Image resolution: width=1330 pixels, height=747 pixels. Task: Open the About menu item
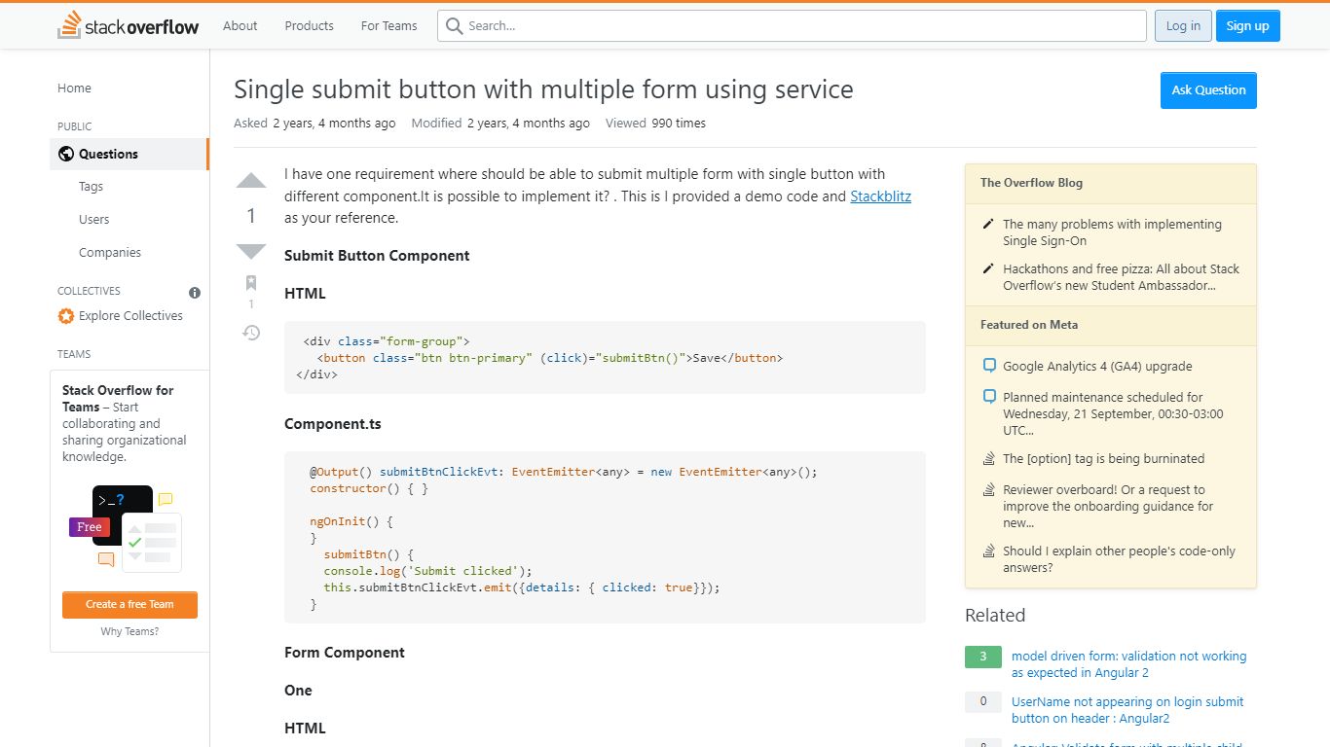point(240,26)
